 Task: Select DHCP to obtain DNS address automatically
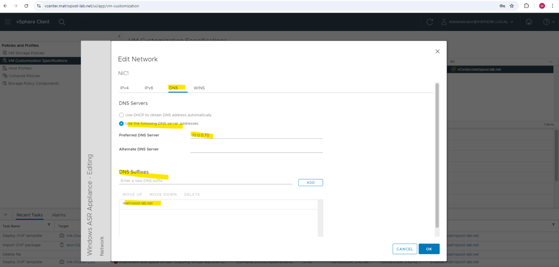click(121, 115)
